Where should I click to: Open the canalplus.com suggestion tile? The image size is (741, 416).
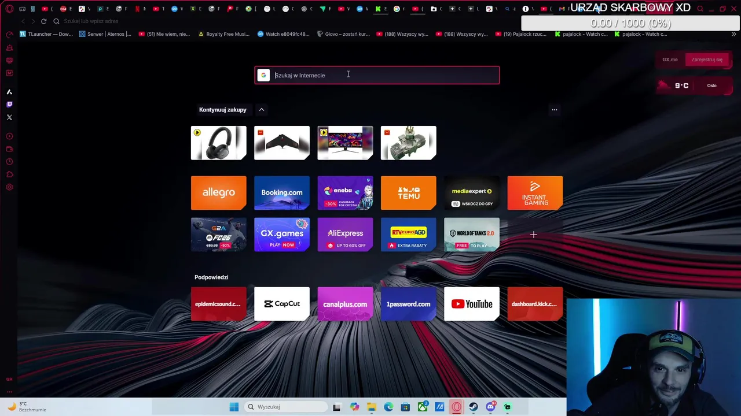pyautogui.click(x=345, y=304)
